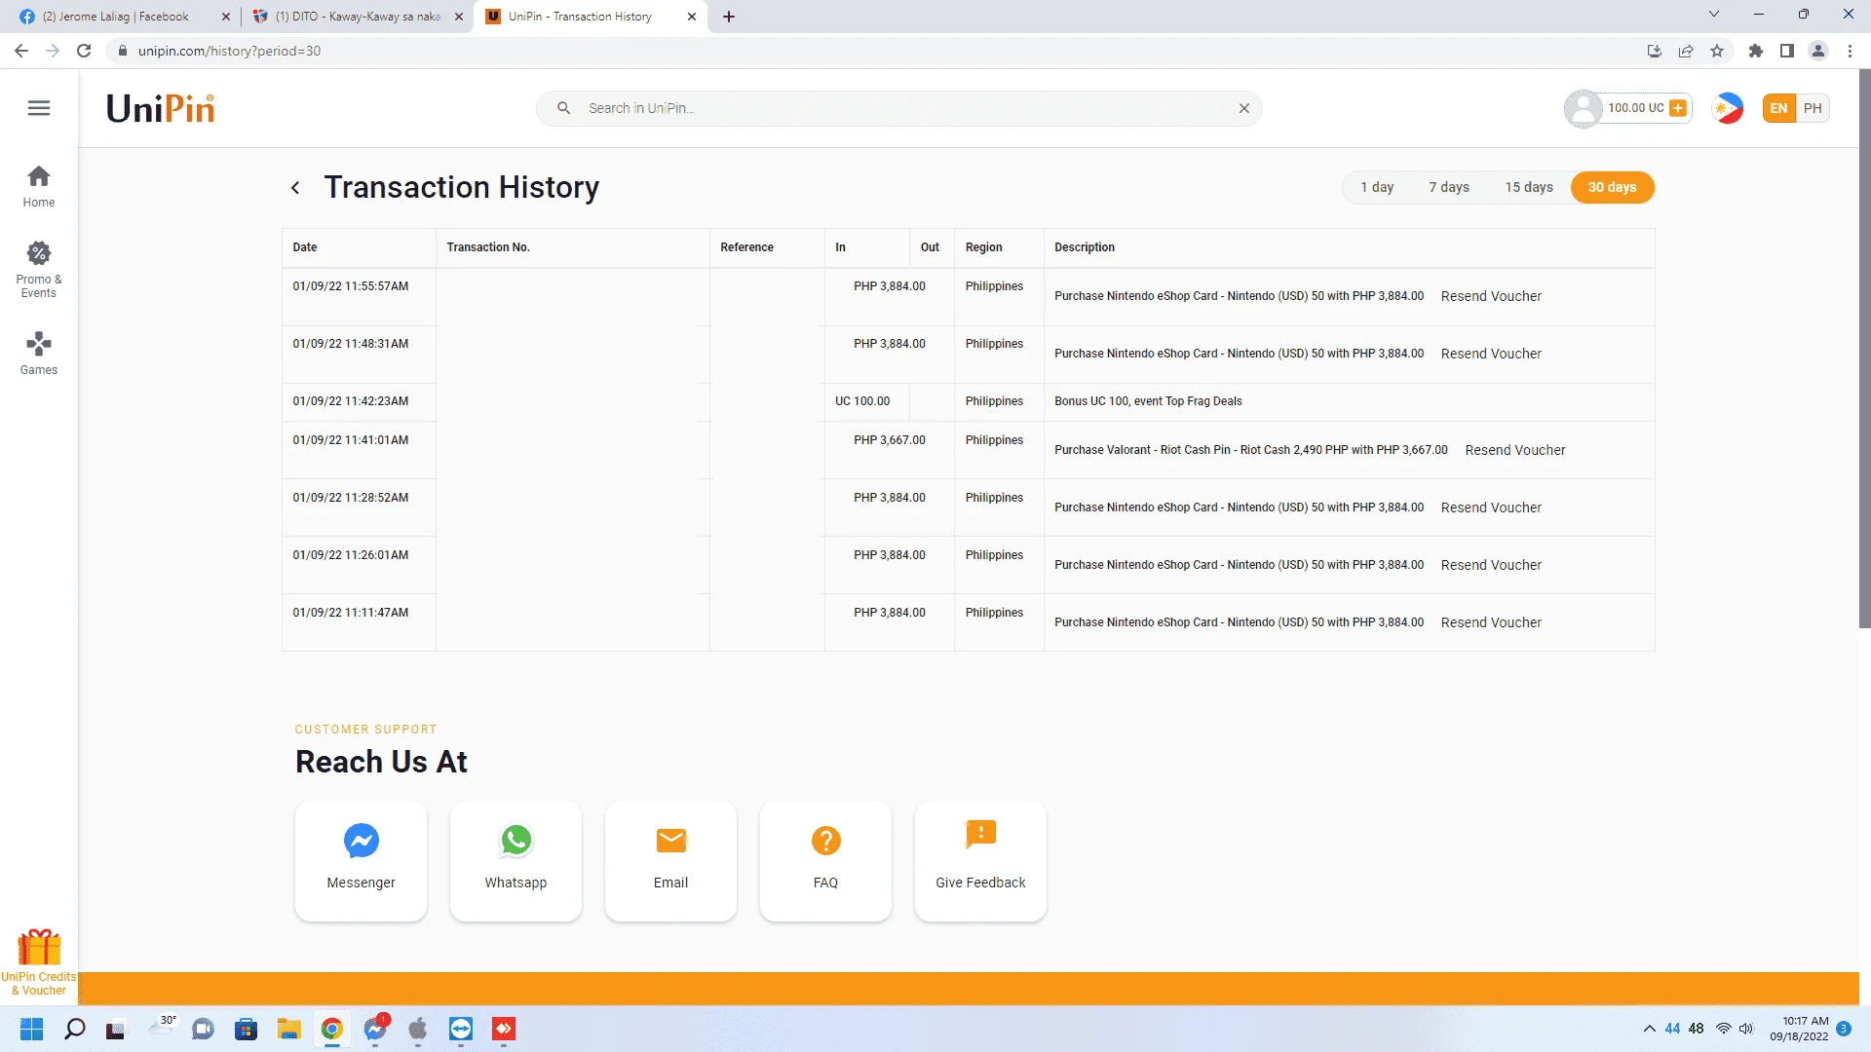Reload the page in Chrome
This screenshot has width=1871, height=1052.
[x=84, y=51]
